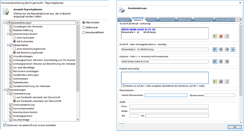Click the Fußzeile multiline text box
249x132 pixels.
tap(165, 78)
